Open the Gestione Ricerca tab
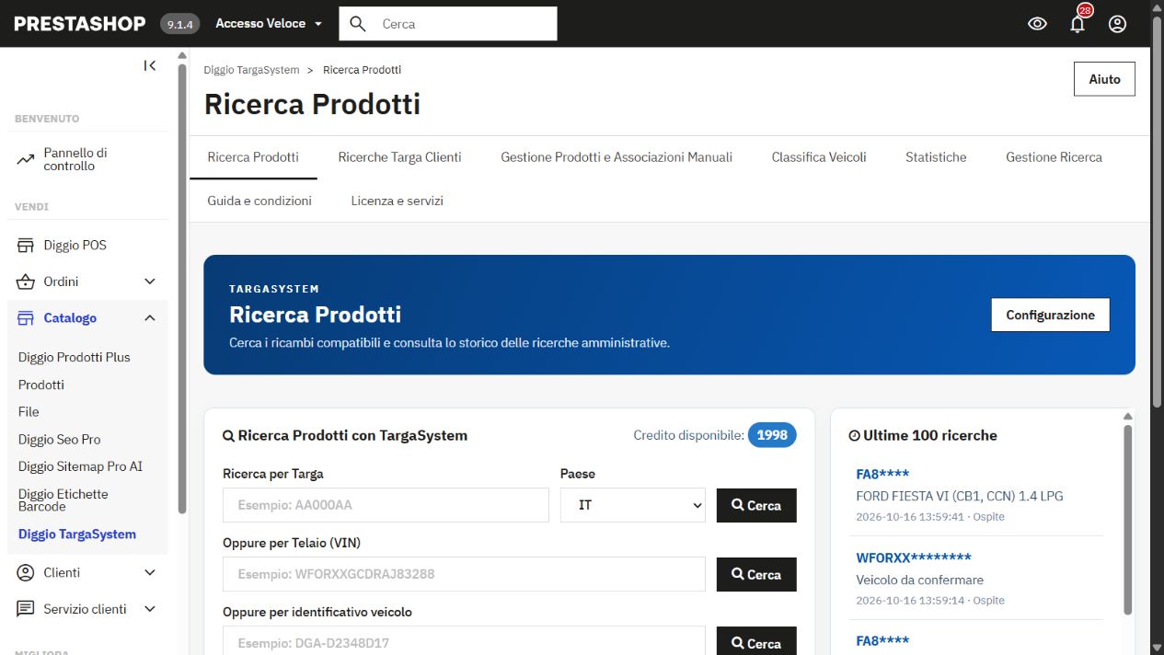 pos(1054,157)
